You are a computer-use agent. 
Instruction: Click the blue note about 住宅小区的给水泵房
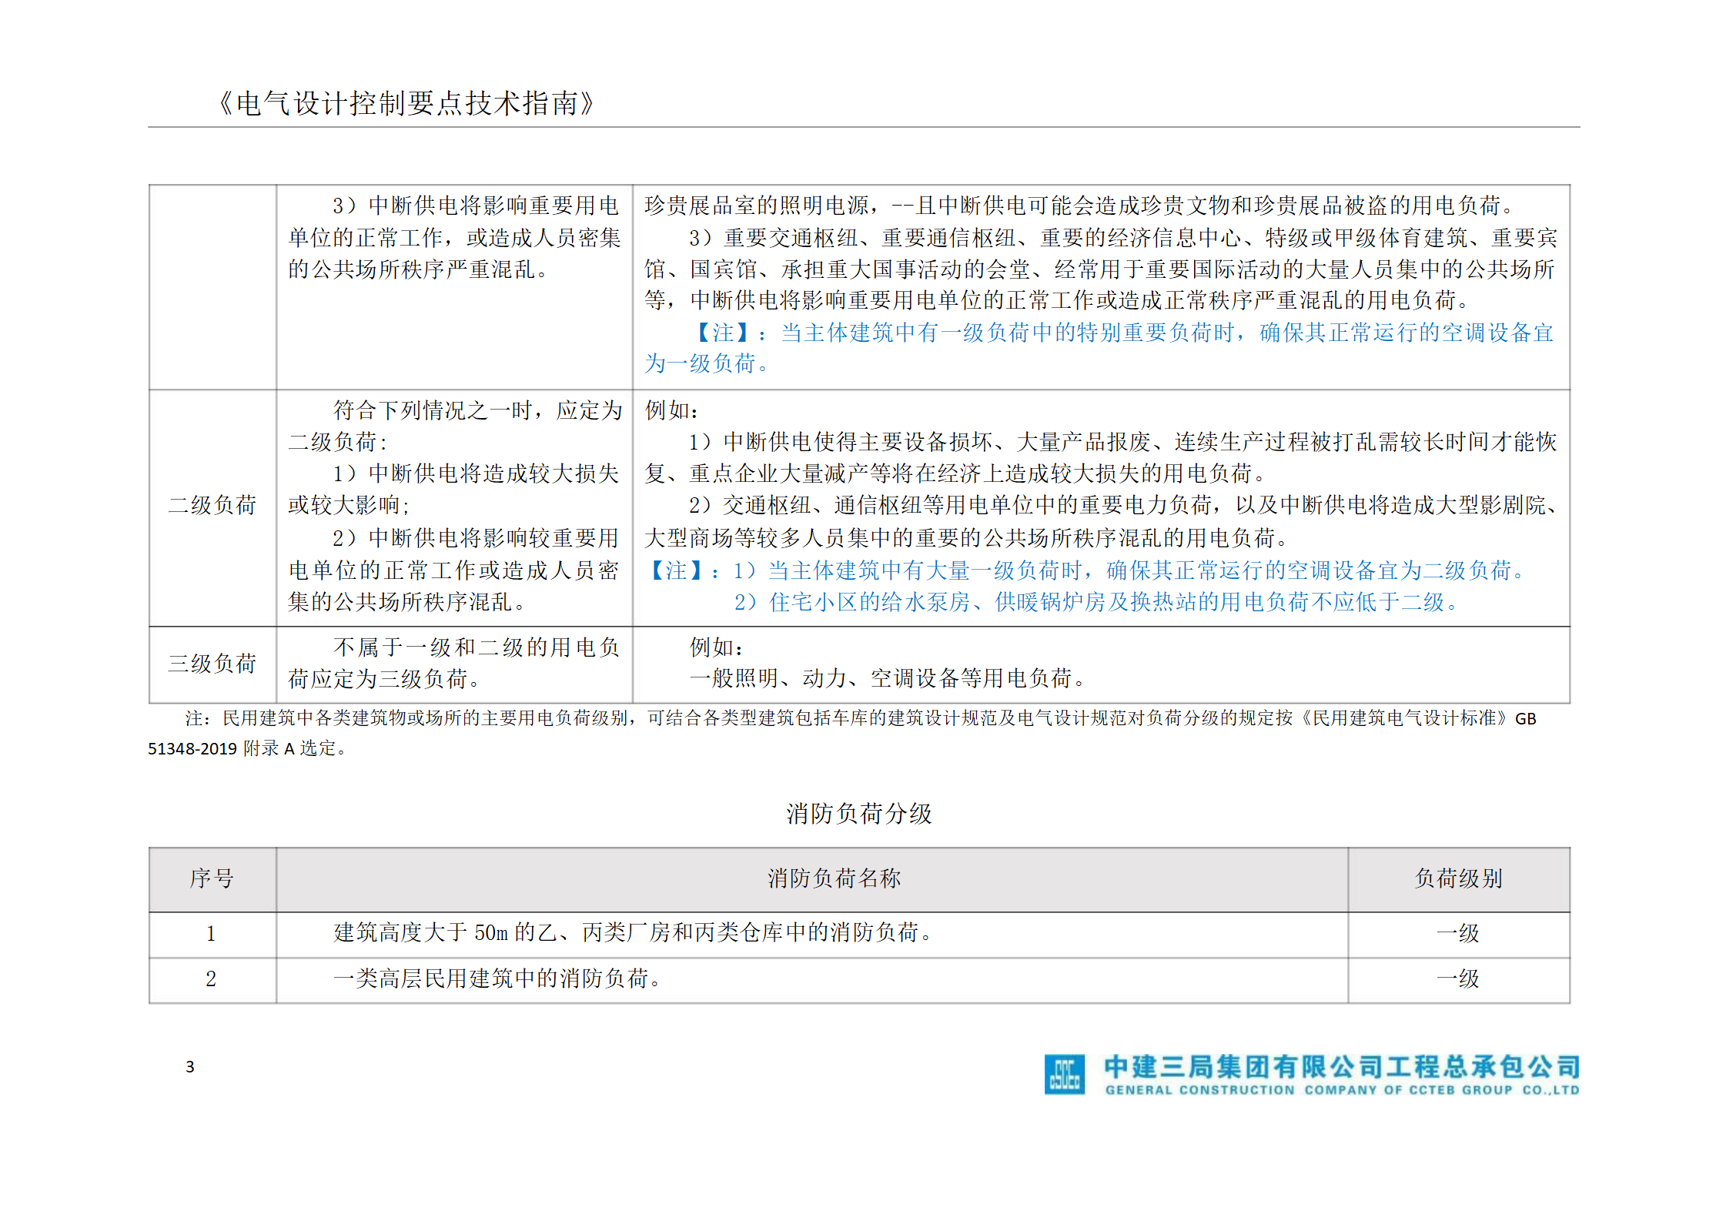click(1095, 602)
